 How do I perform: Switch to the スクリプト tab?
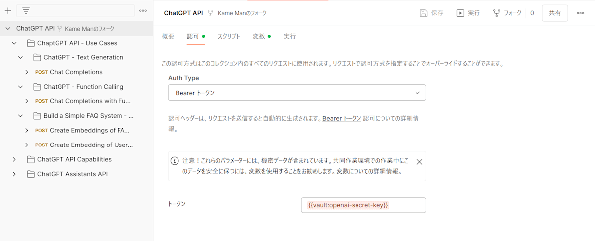[x=229, y=36]
